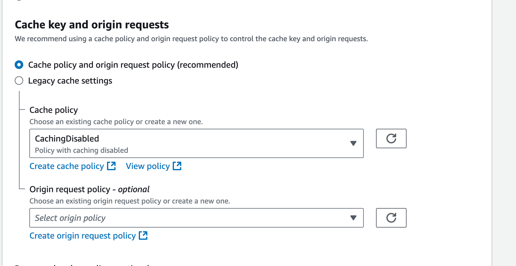Select the recommended cache policy radio button
This screenshot has width=516, height=266.
[x=19, y=65]
